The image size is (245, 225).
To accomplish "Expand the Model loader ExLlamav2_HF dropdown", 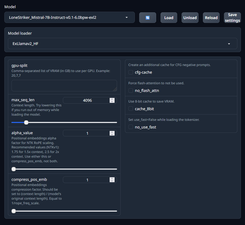I will 122,44.
